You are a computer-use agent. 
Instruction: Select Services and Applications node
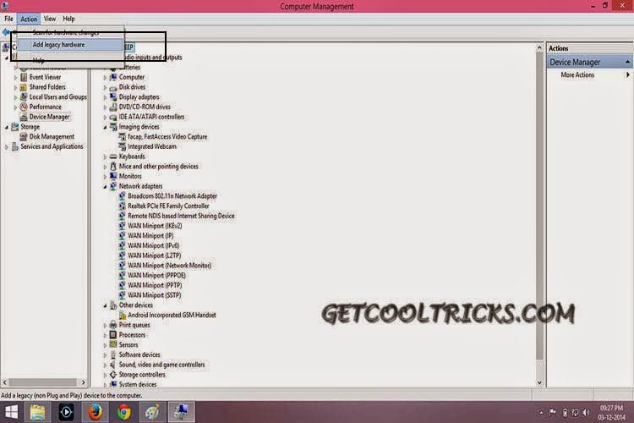[52, 146]
